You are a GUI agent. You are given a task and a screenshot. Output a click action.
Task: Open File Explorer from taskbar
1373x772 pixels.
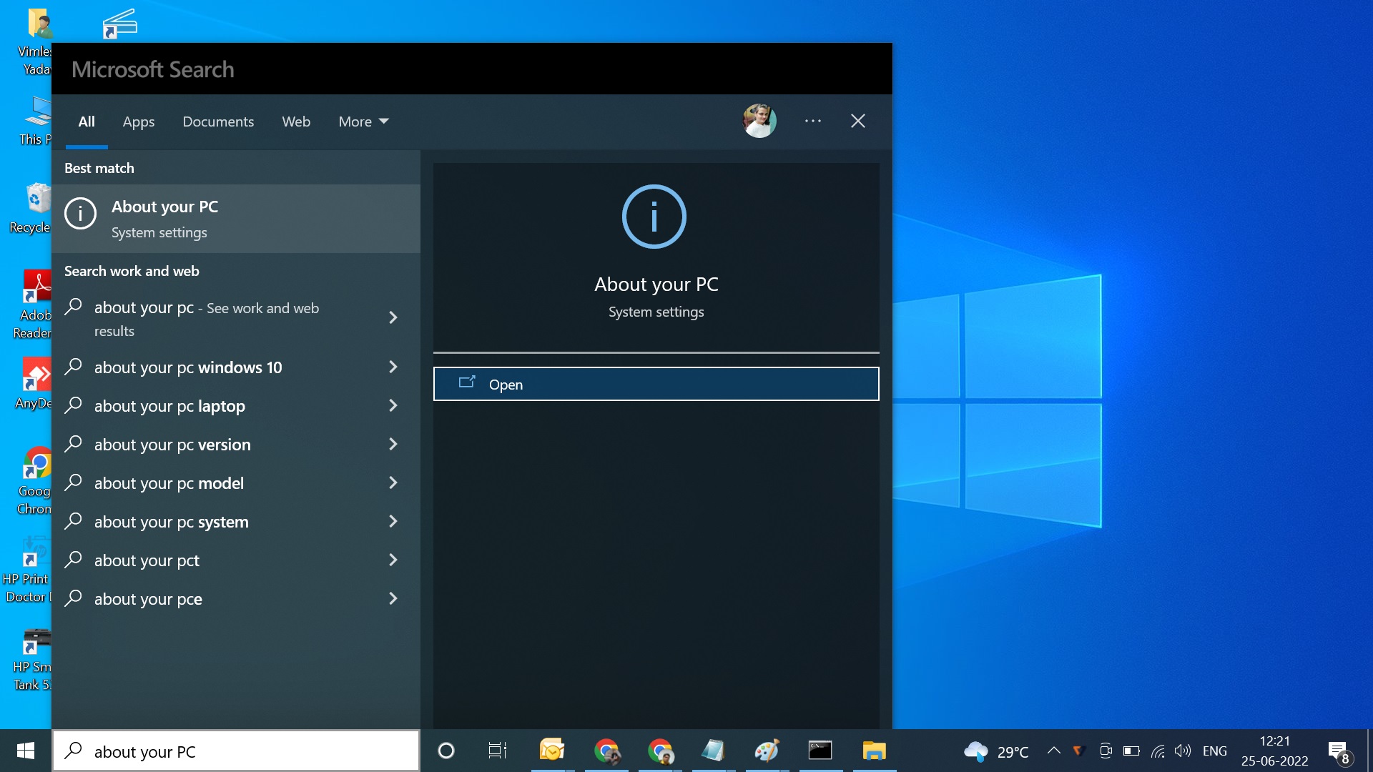pos(874,751)
